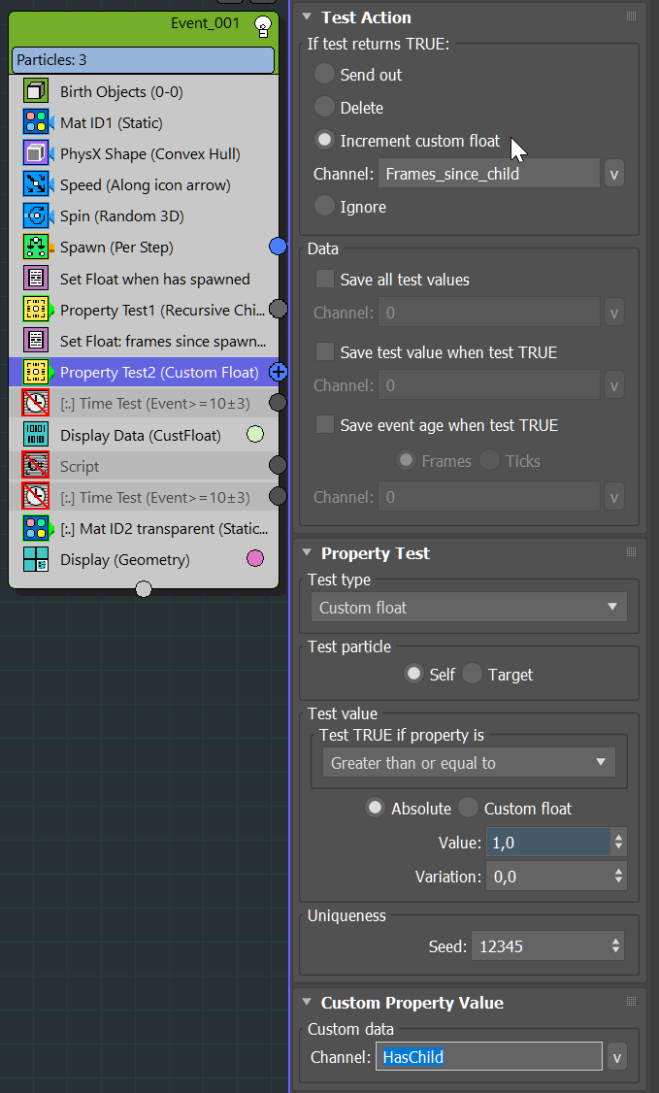Select the Mat ID1 (Static) operator
Image resolution: width=659 pixels, height=1093 pixels.
[111, 123]
